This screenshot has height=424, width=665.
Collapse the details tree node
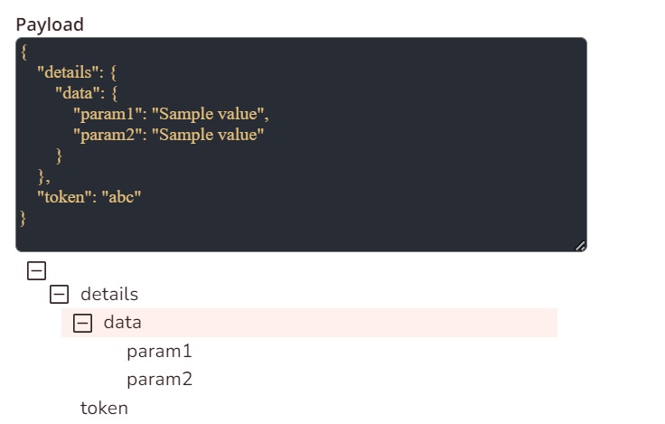pos(59,294)
